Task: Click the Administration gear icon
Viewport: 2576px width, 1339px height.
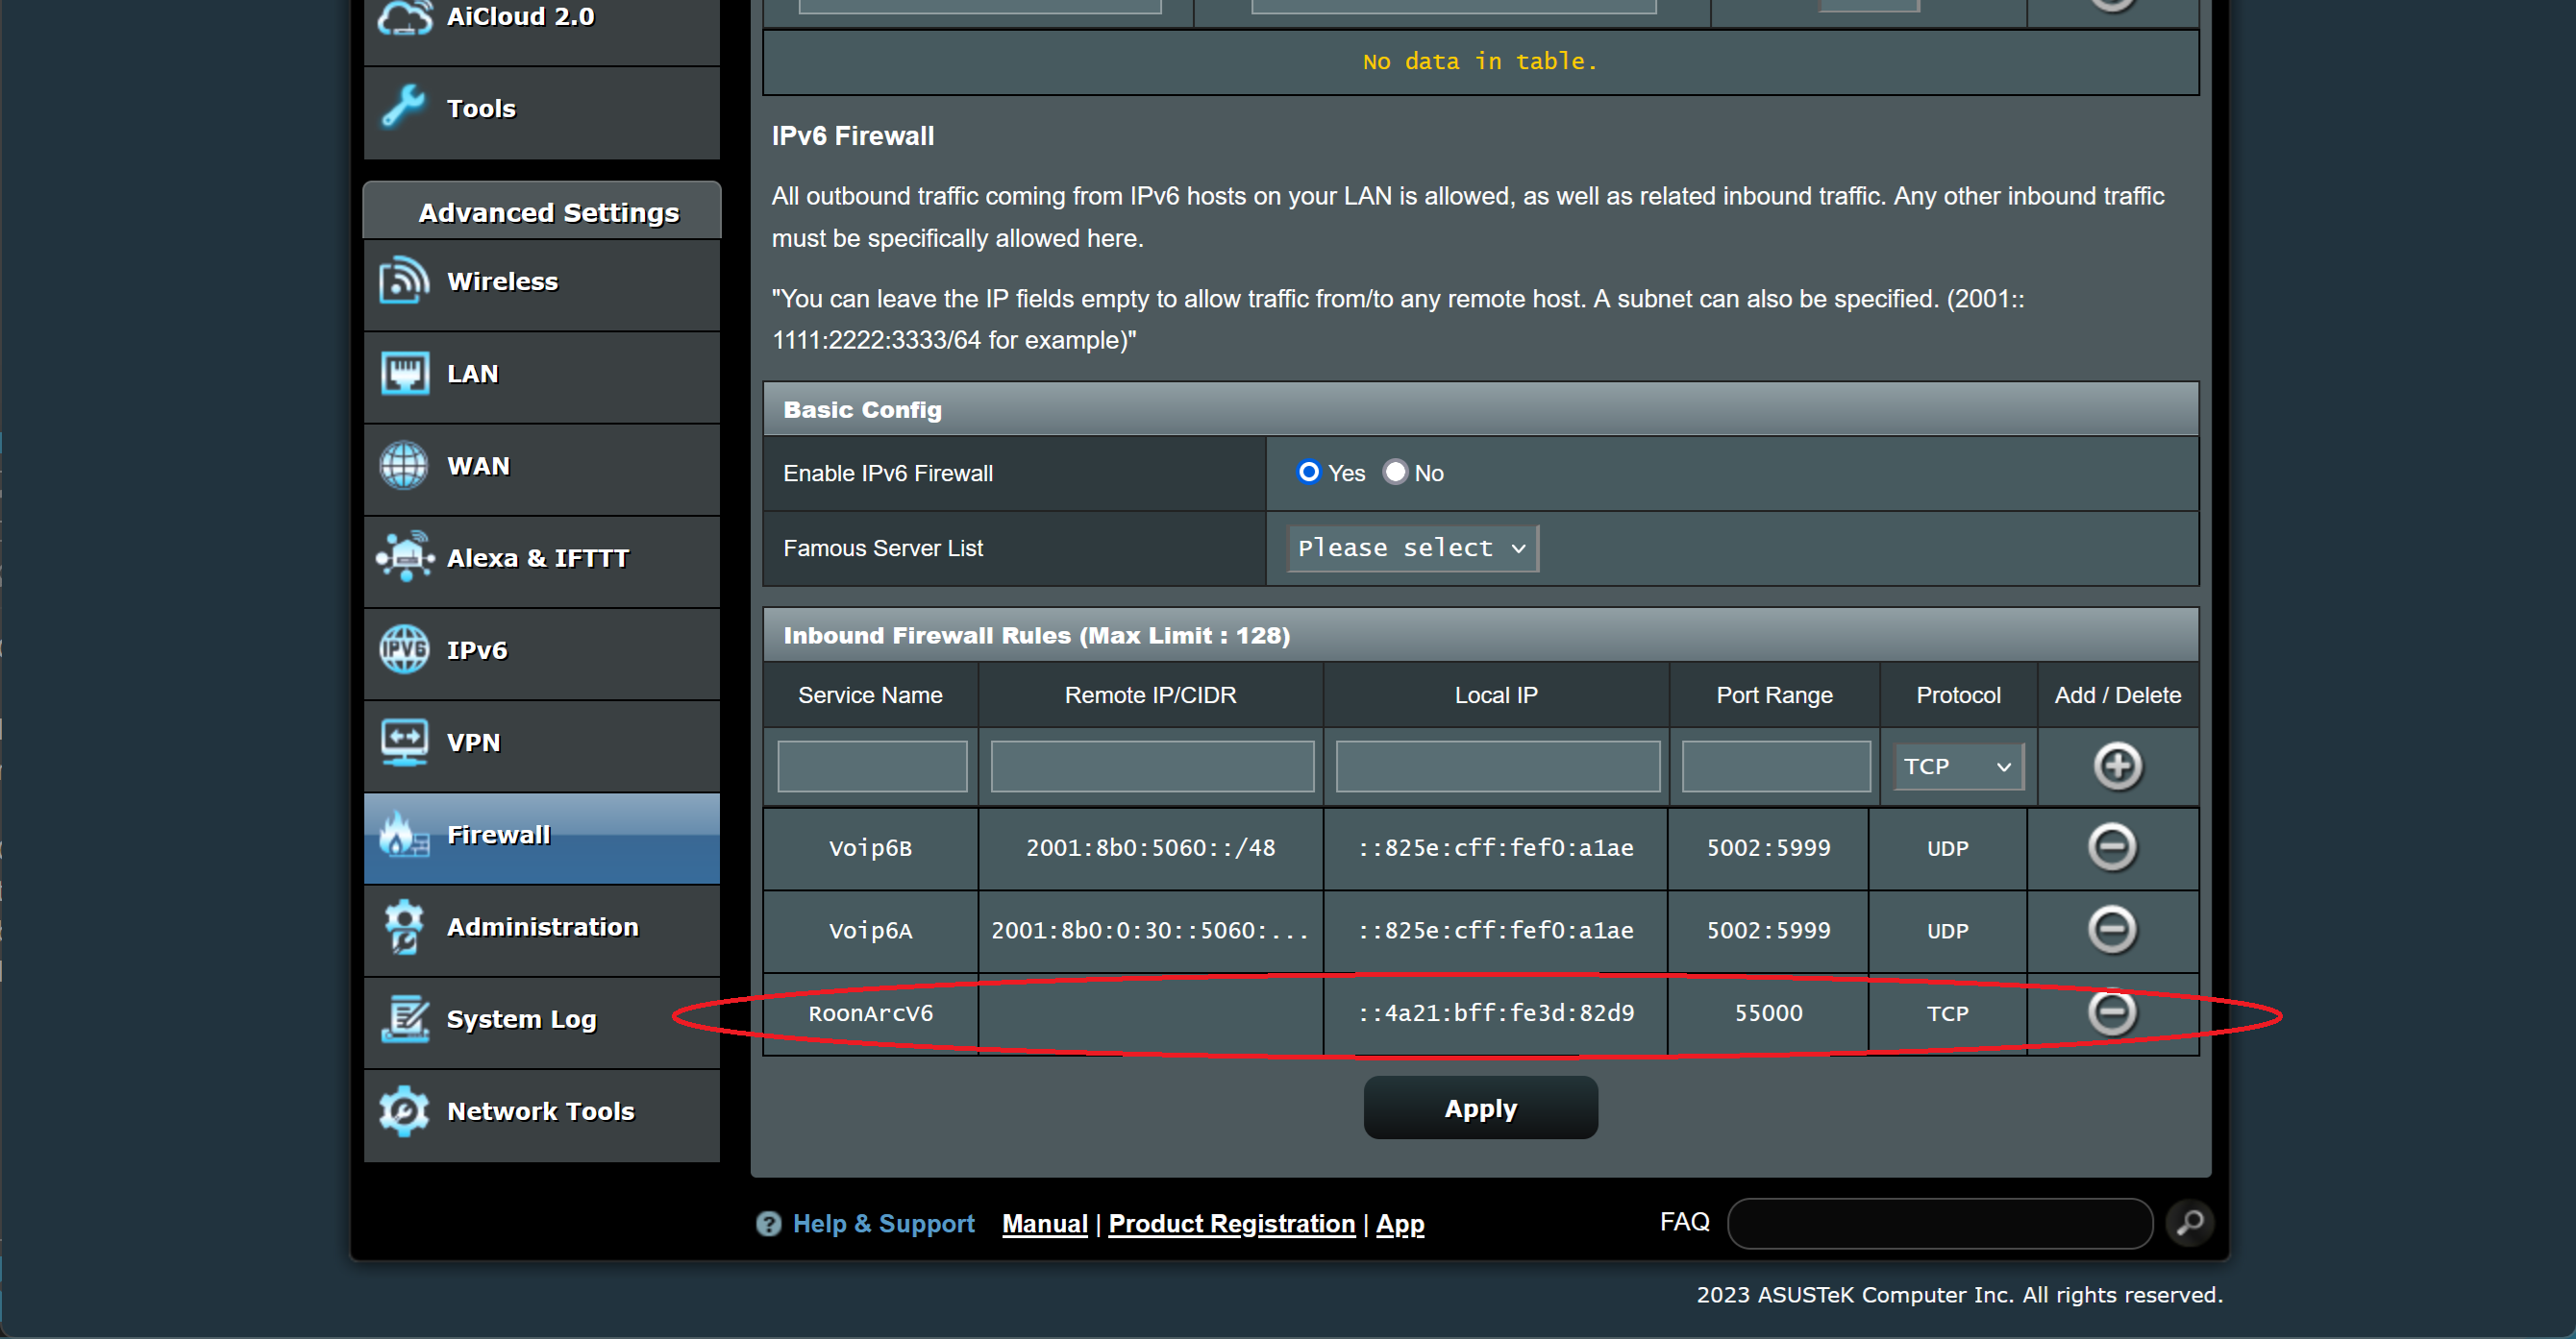Action: (404, 926)
